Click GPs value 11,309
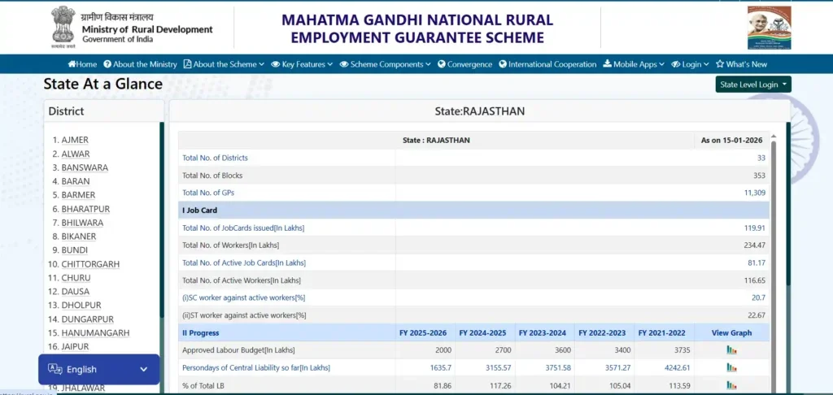This screenshot has height=395, width=833. pos(754,193)
